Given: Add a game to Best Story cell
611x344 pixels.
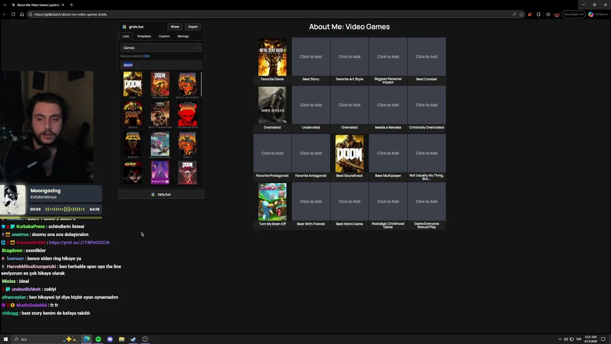Looking at the screenshot, I should pos(311,57).
